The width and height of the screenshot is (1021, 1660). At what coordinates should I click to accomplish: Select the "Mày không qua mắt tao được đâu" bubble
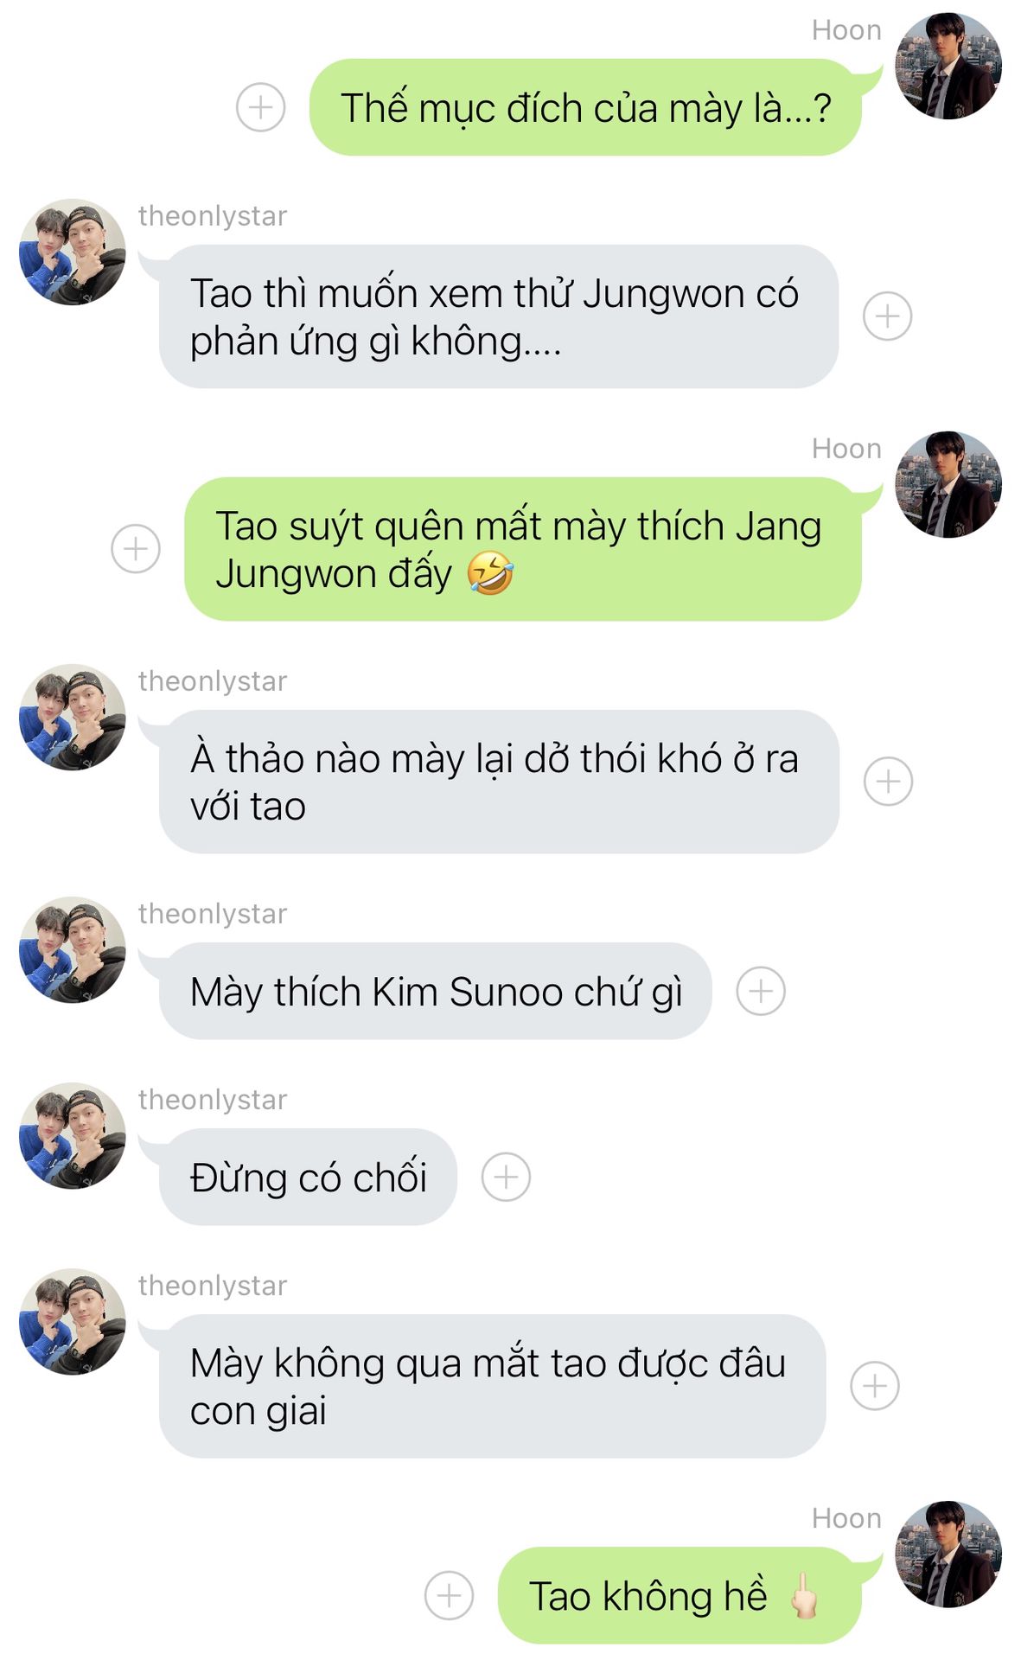(493, 1386)
